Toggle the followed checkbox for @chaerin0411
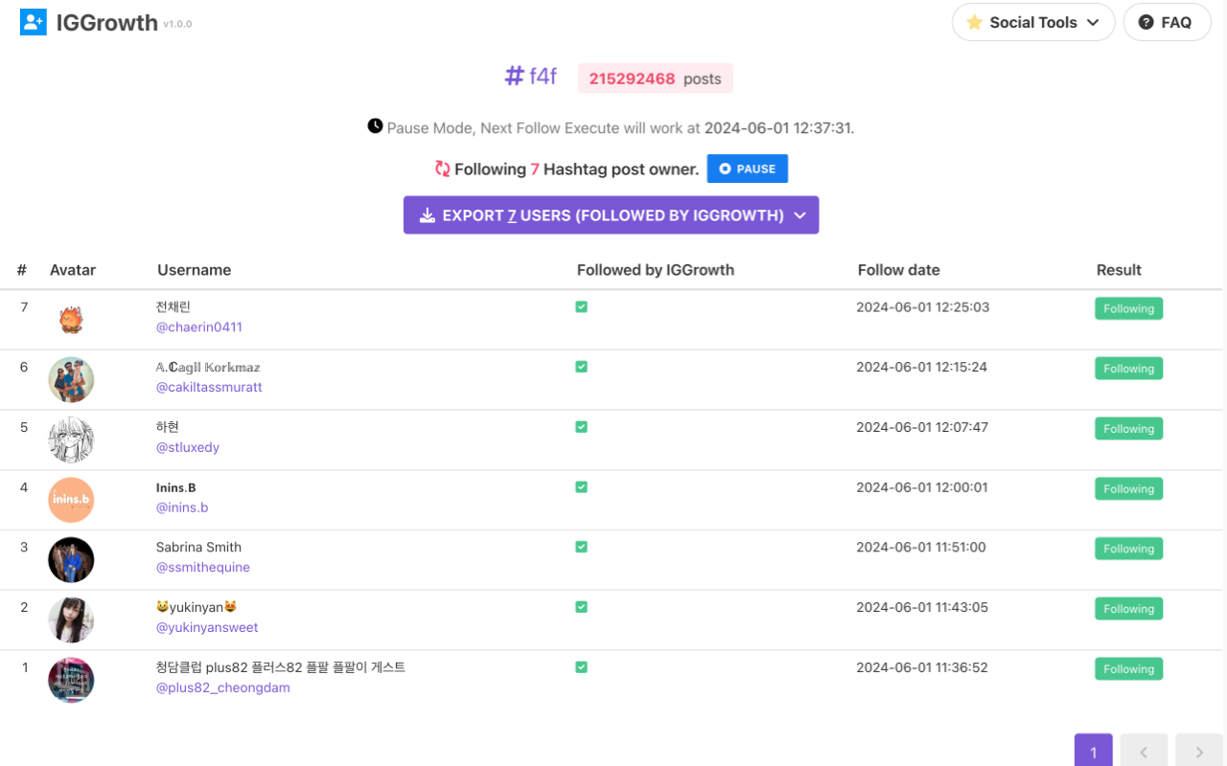 (581, 306)
